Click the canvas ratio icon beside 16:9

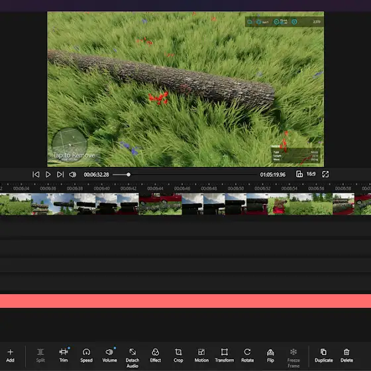tap(299, 174)
